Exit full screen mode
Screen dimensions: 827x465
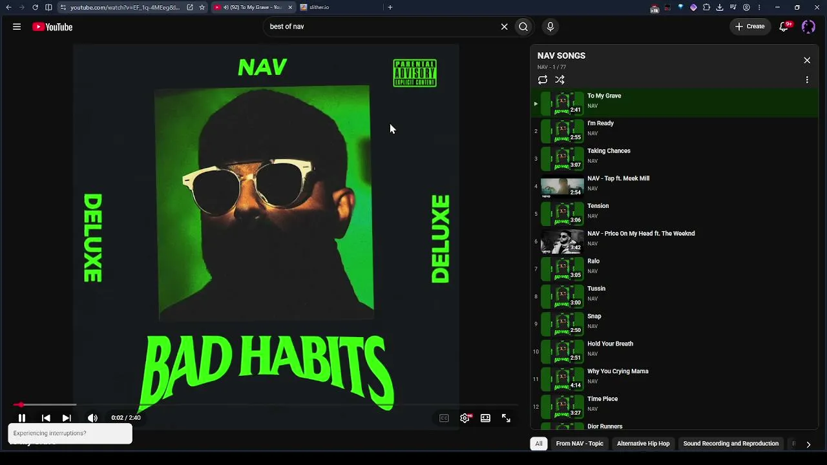(x=506, y=418)
